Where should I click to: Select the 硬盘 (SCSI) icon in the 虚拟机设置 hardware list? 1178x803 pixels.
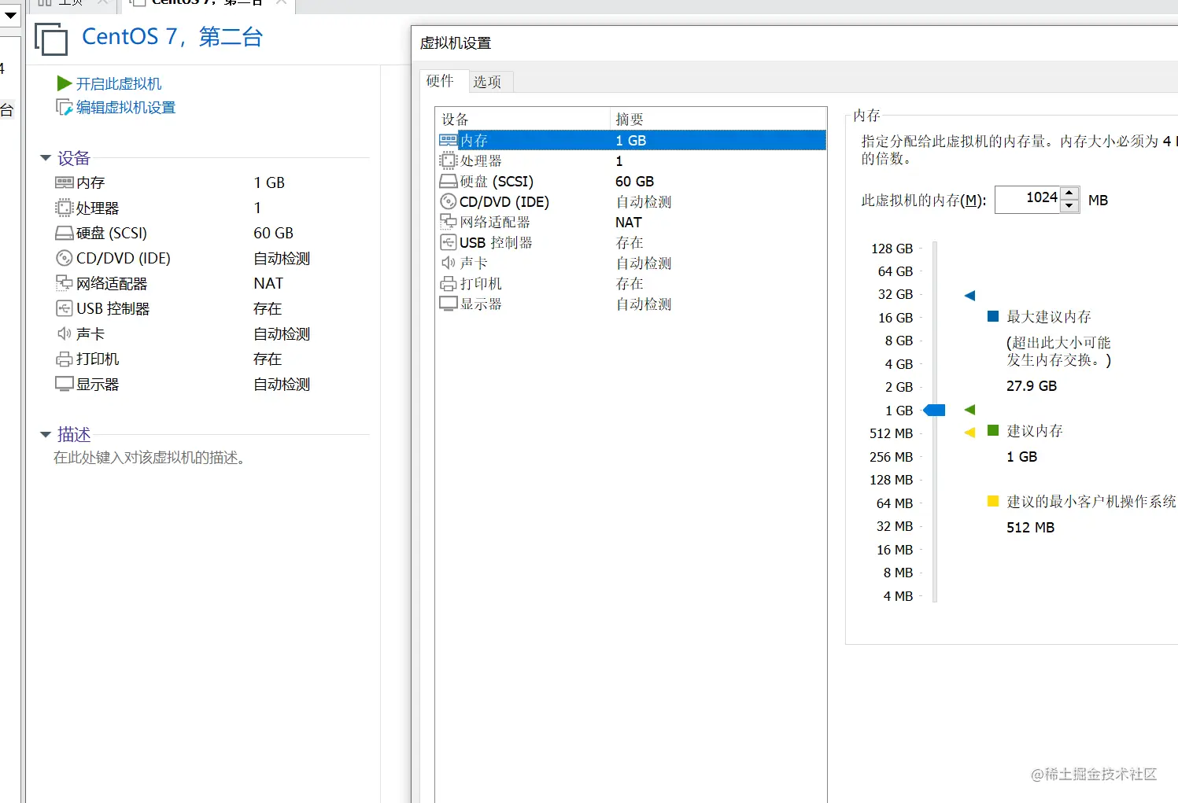pyautogui.click(x=449, y=181)
